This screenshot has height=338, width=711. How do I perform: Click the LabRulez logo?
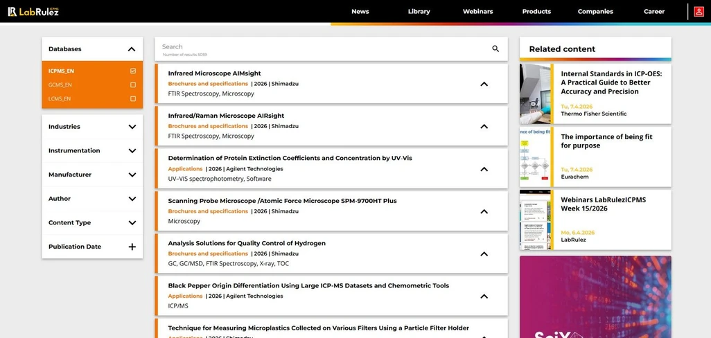[x=33, y=11]
